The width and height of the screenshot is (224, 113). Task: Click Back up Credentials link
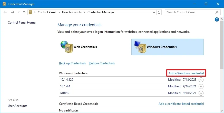(x=72, y=63)
